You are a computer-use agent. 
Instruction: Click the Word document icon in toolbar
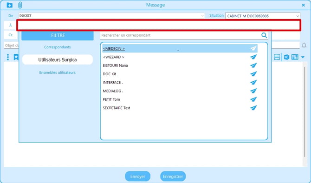click(286, 57)
